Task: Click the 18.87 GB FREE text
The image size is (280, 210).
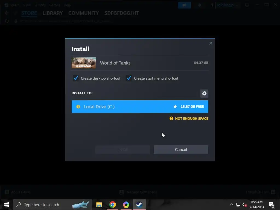Action: [192, 106]
